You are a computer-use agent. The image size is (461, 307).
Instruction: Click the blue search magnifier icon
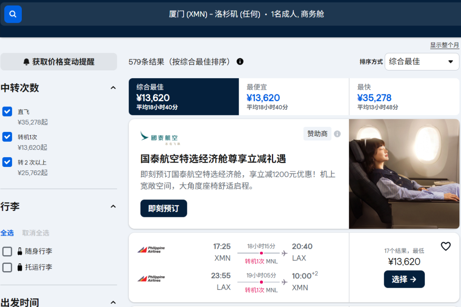click(x=13, y=14)
